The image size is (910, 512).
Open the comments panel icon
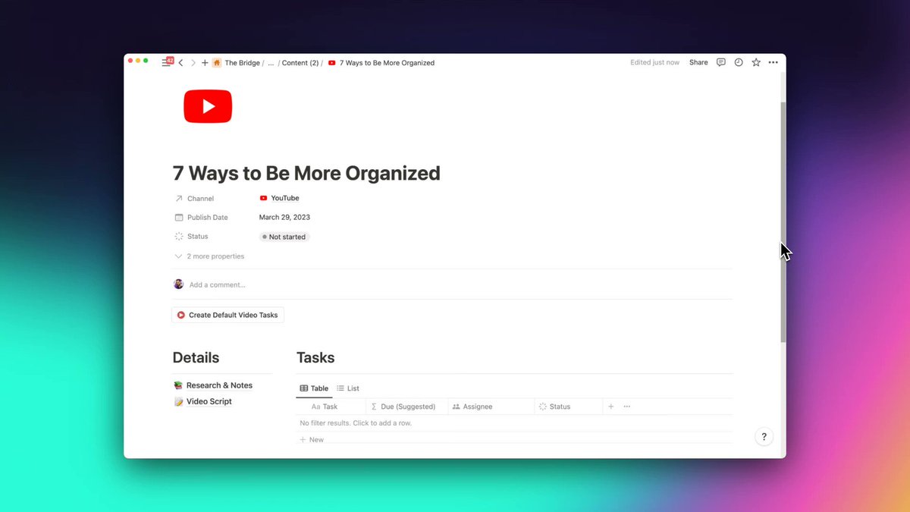(721, 63)
